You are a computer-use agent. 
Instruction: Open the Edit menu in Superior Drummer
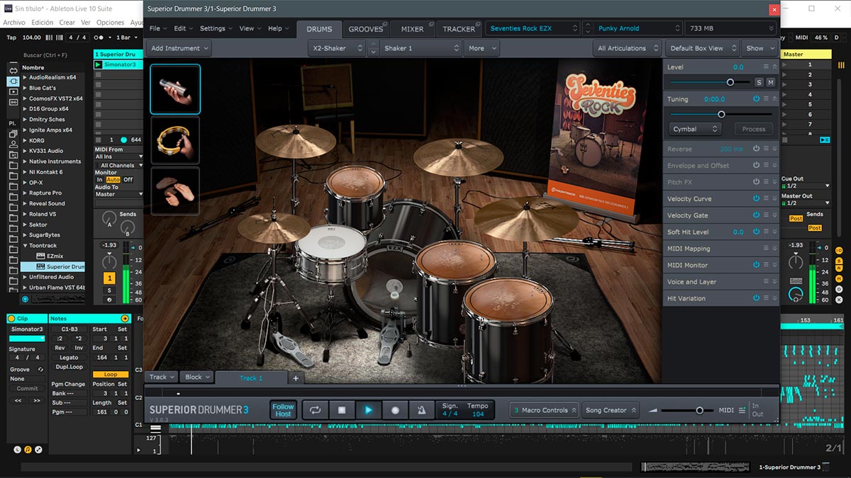pos(182,28)
